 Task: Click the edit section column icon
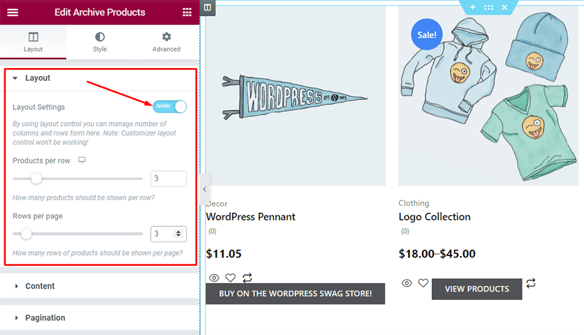coord(208,8)
